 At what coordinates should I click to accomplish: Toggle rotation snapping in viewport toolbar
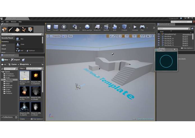pos(131,36)
